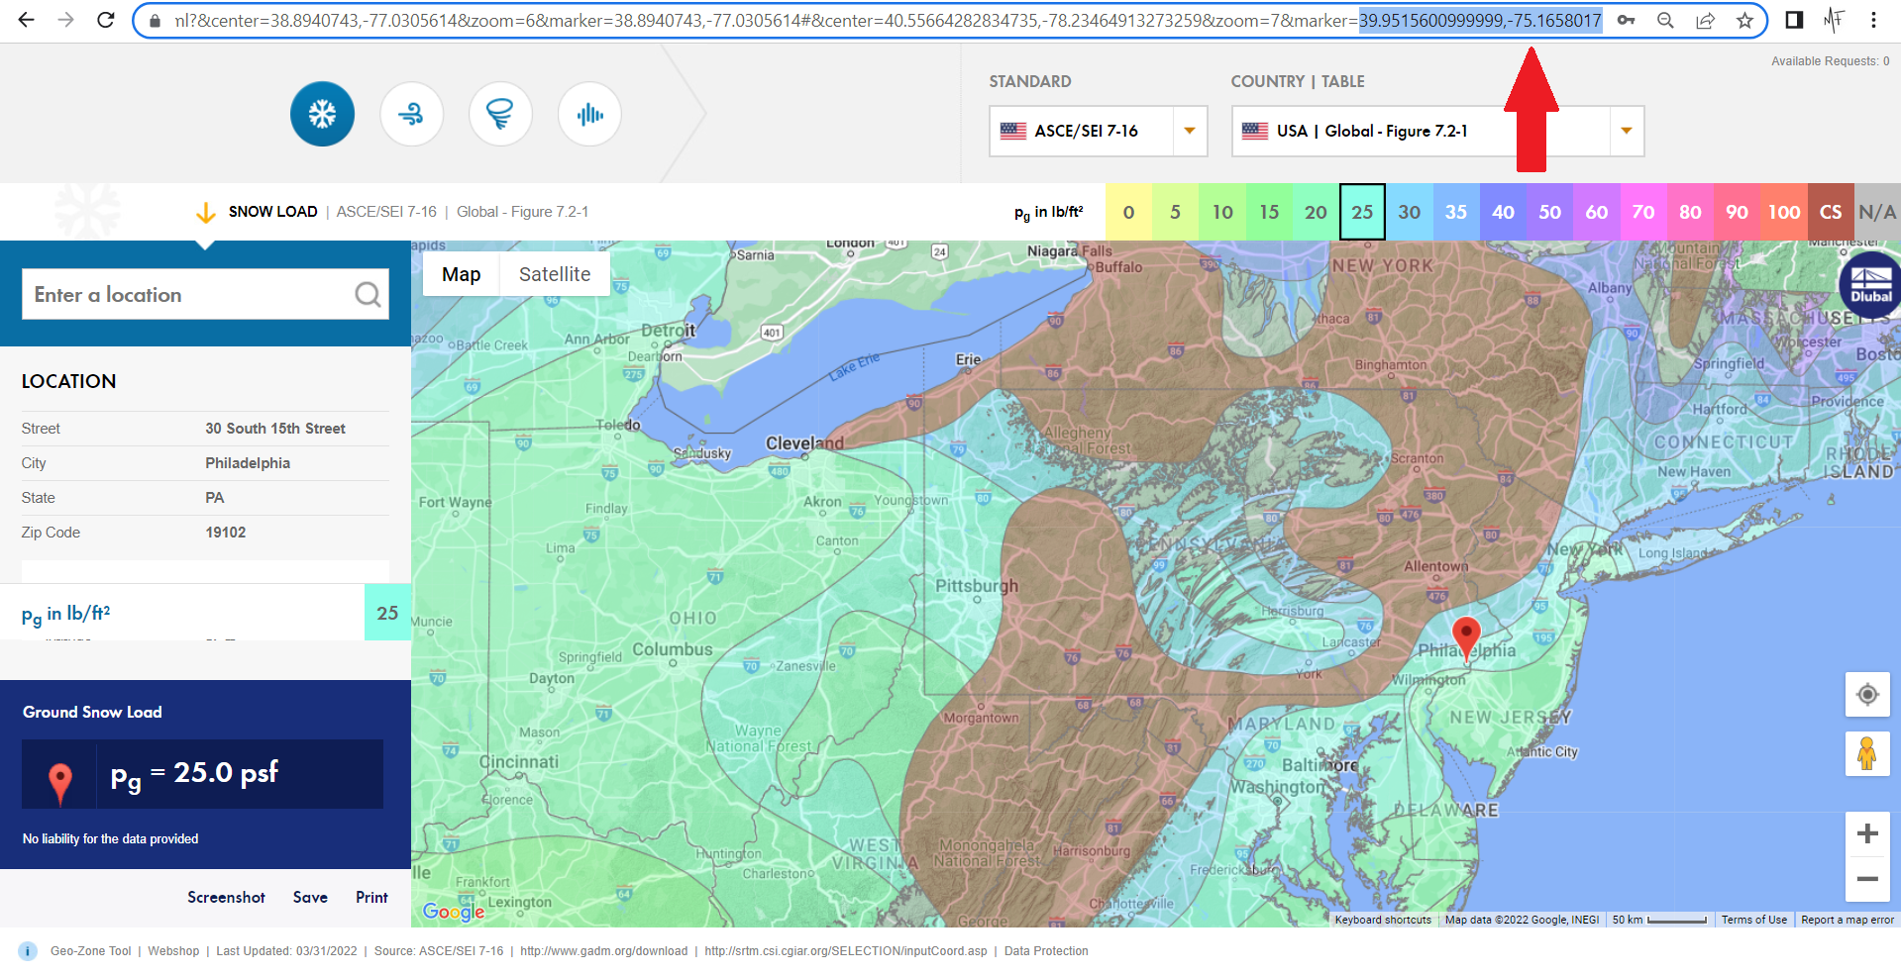Center map on my current location
The width and height of the screenshot is (1901, 975).
1867,694
